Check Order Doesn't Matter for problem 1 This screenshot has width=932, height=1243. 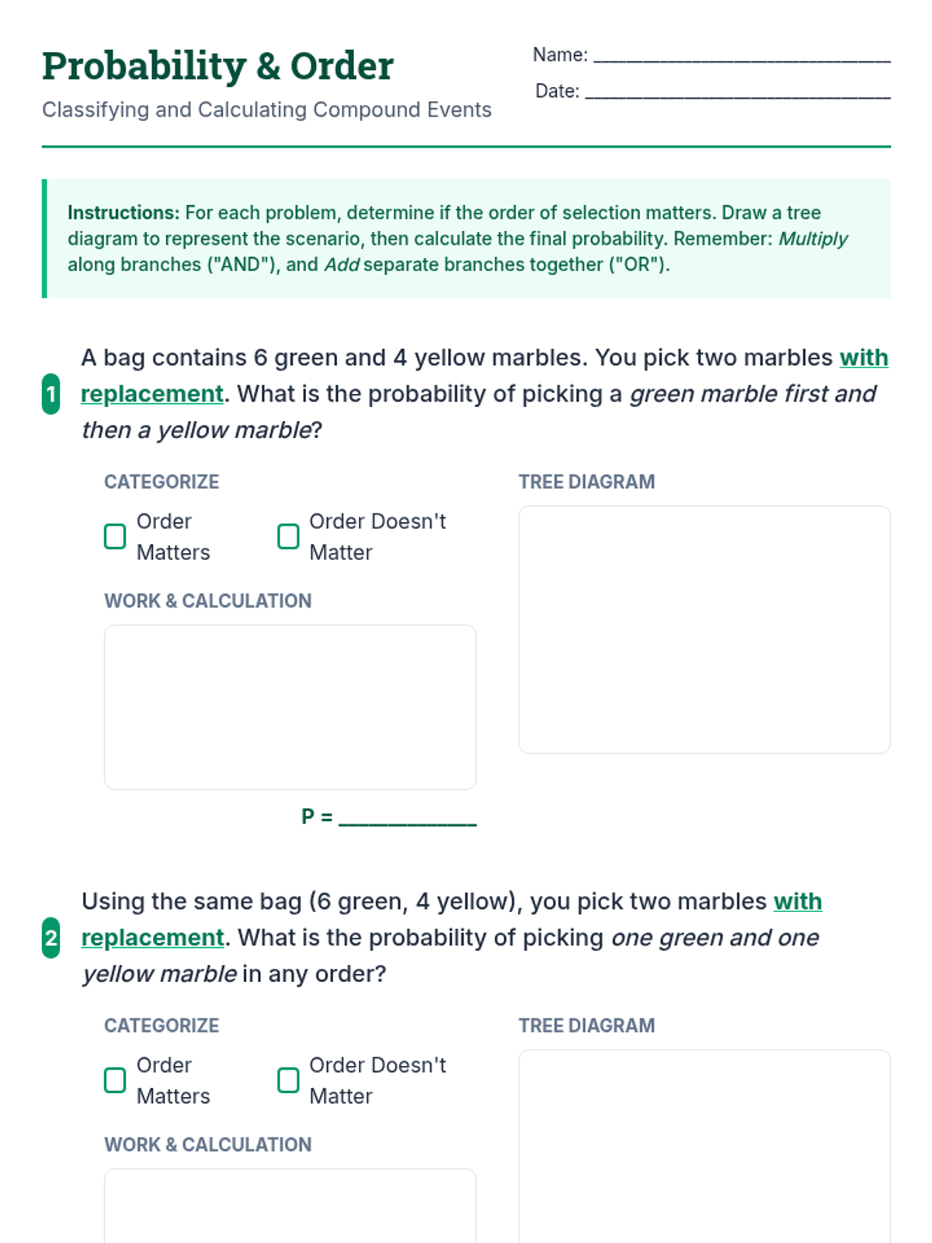tap(288, 536)
